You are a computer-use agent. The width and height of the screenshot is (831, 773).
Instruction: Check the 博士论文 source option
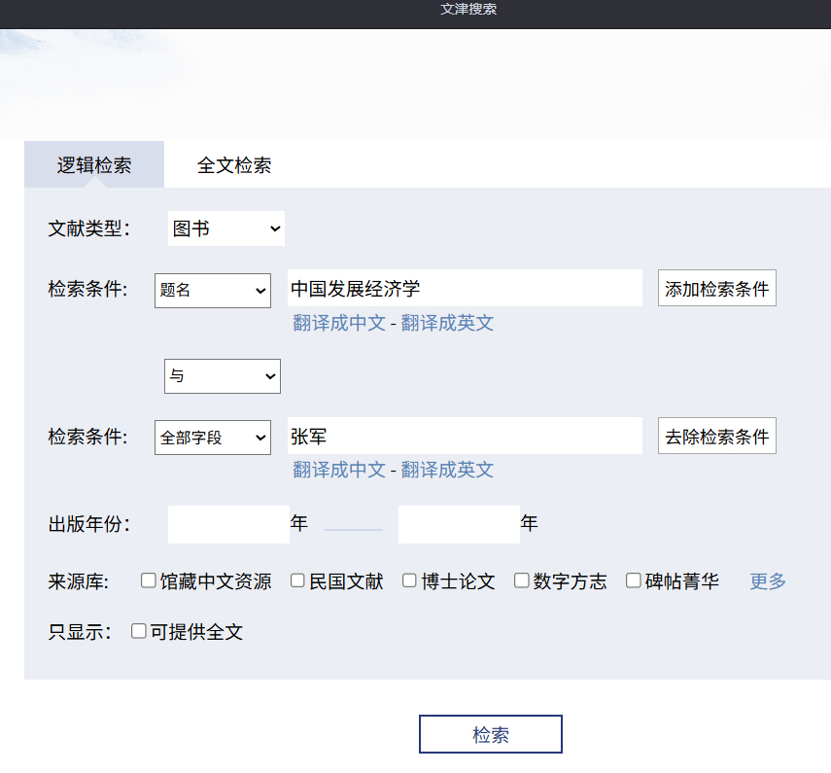(410, 580)
